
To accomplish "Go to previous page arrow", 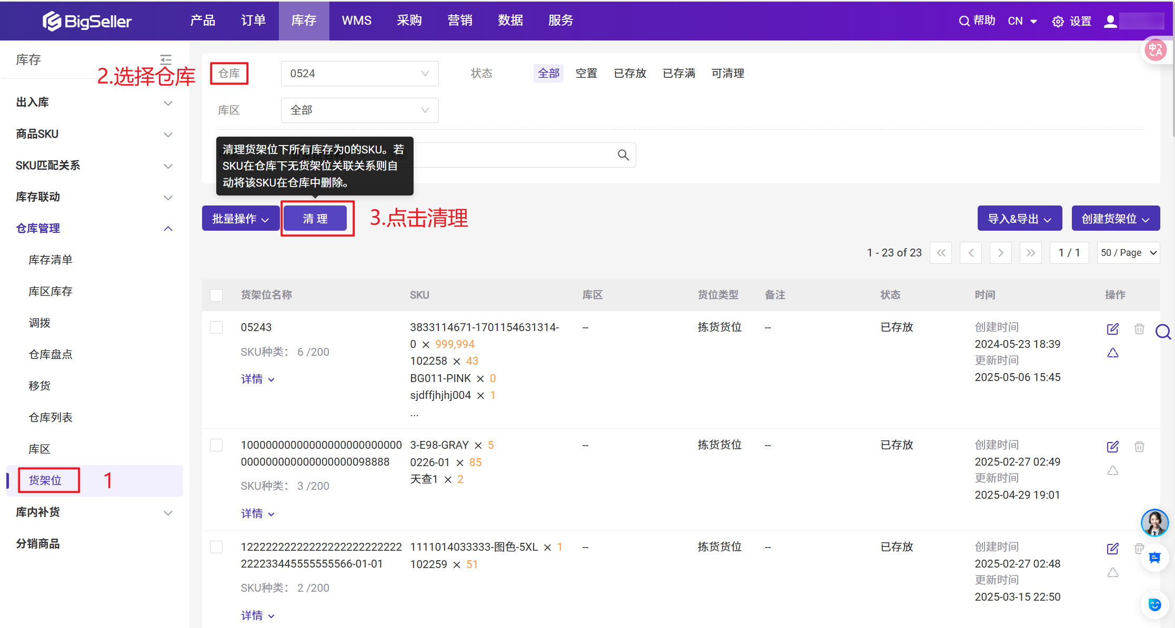I will (x=971, y=253).
